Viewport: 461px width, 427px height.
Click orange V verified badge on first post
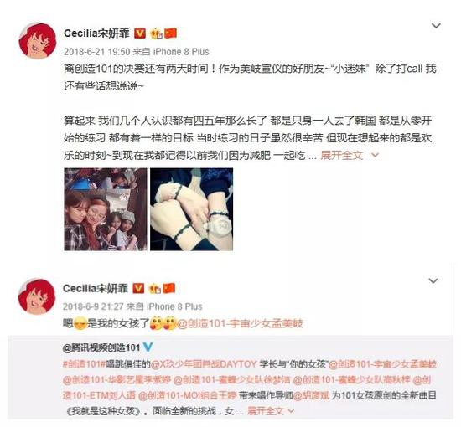140,33
